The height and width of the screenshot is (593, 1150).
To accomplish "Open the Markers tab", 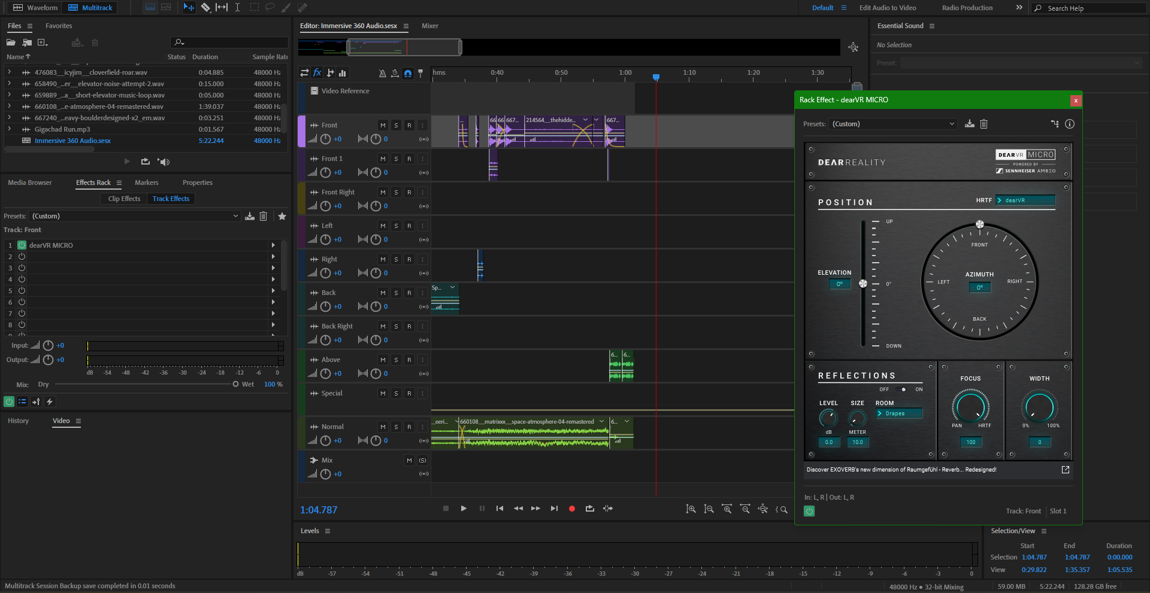I will (146, 183).
